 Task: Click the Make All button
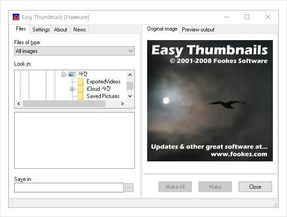[x=175, y=187]
